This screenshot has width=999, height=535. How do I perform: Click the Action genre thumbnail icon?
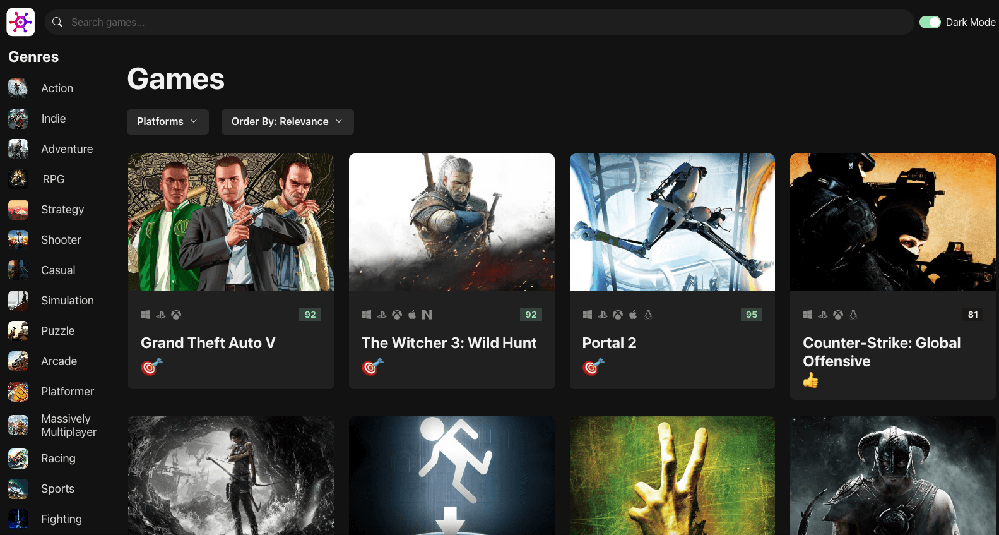18,88
